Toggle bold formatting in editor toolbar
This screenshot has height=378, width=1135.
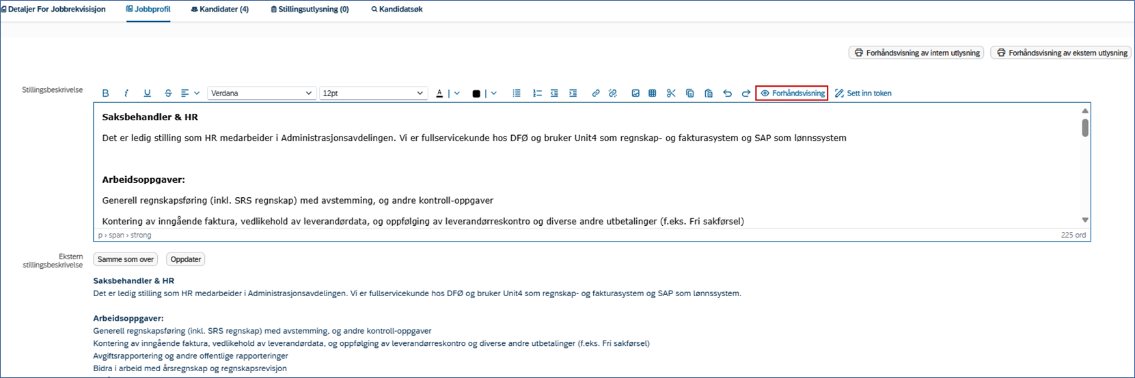(105, 93)
